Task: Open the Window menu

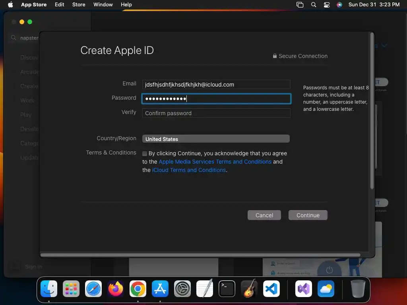Action: [103, 4]
